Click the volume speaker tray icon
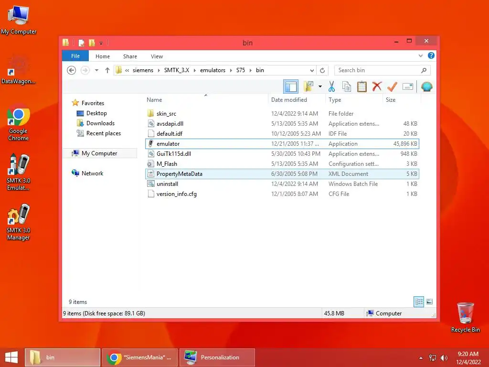 [x=444, y=357]
